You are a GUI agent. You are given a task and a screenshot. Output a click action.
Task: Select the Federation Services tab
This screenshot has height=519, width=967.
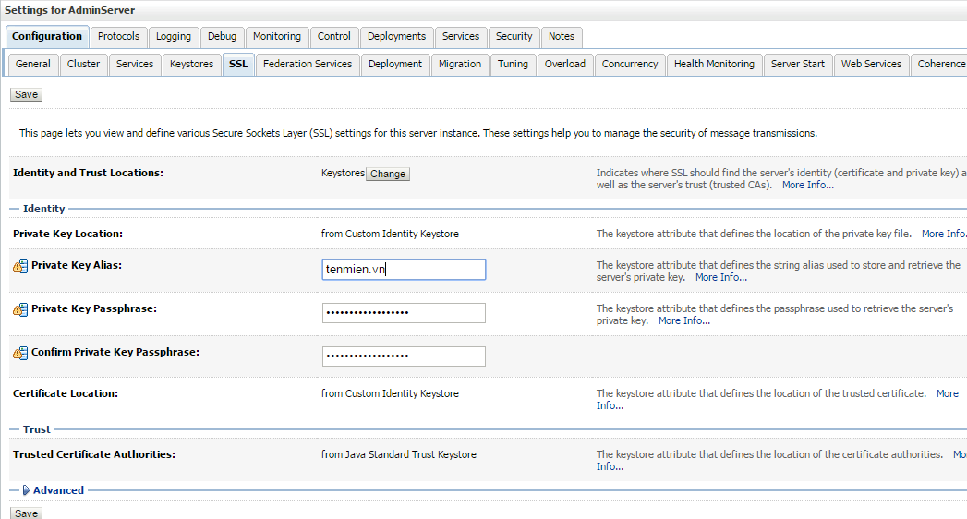[308, 64]
